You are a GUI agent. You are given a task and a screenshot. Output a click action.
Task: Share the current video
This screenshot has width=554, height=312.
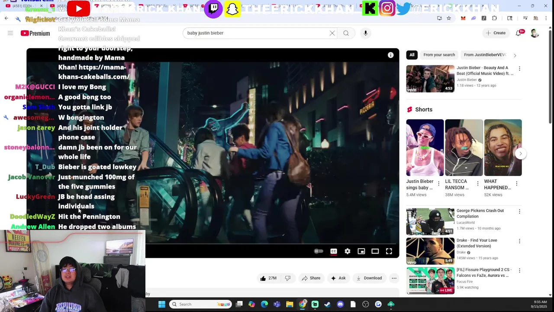311,278
